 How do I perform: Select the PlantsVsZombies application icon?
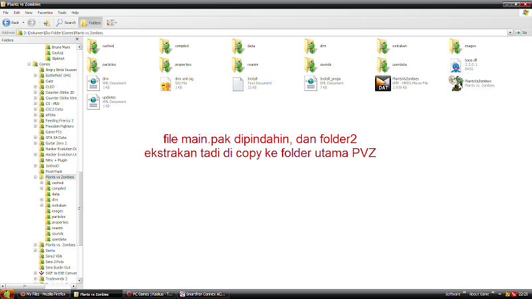(456, 84)
